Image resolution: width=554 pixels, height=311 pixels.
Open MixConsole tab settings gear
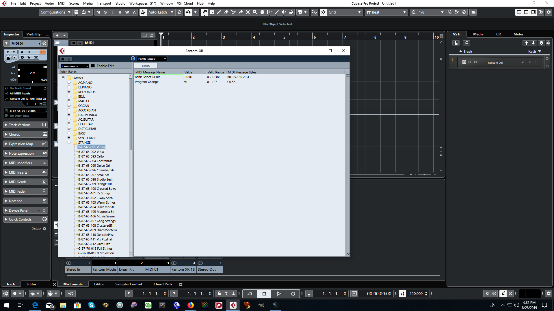click(181, 284)
